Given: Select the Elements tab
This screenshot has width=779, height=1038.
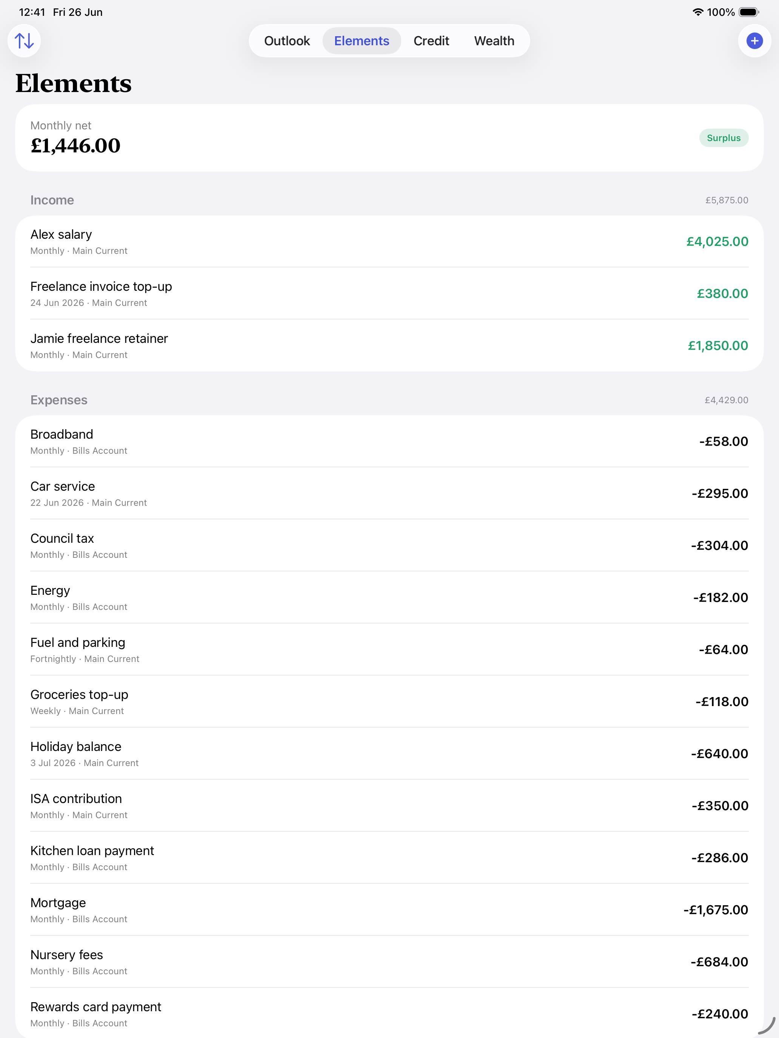Looking at the screenshot, I should (362, 41).
